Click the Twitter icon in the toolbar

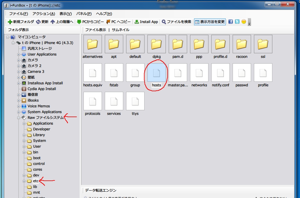click(237, 22)
